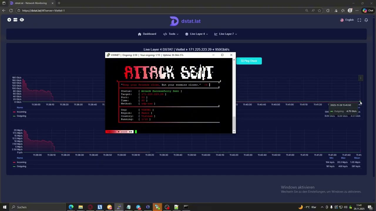Show hidden system tray icons chevron
The width and height of the screenshot is (376, 211).
(322, 207)
